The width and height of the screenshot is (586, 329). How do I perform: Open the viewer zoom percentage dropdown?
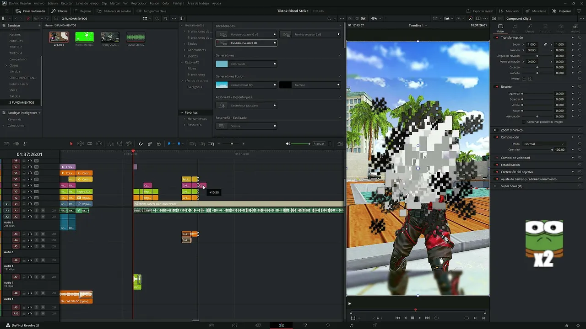376,18
